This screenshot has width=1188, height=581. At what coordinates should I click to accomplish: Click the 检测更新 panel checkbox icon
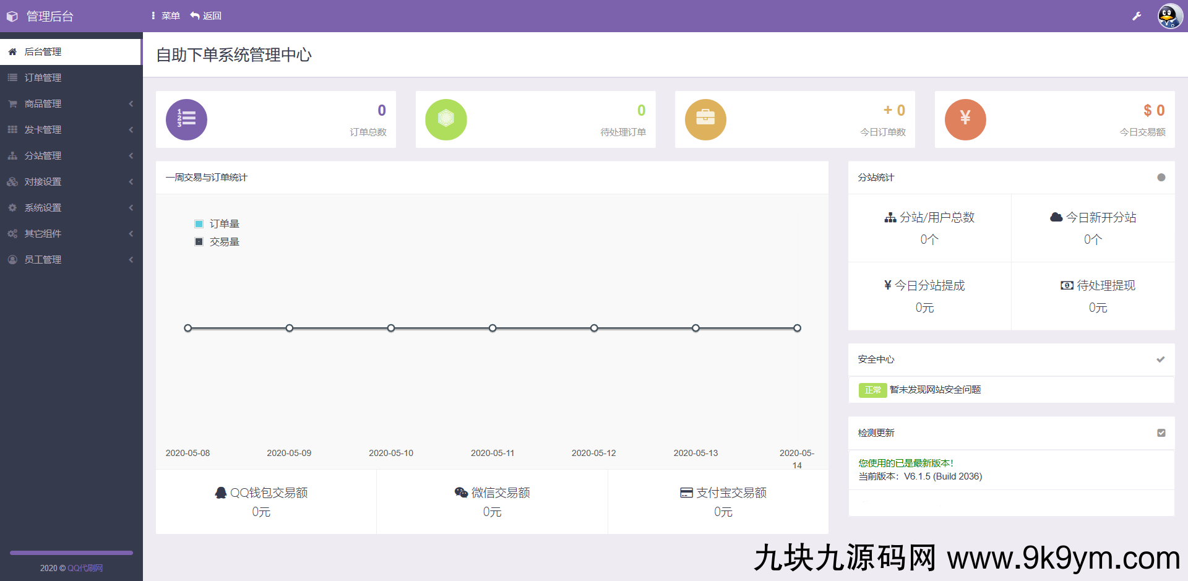click(x=1162, y=433)
